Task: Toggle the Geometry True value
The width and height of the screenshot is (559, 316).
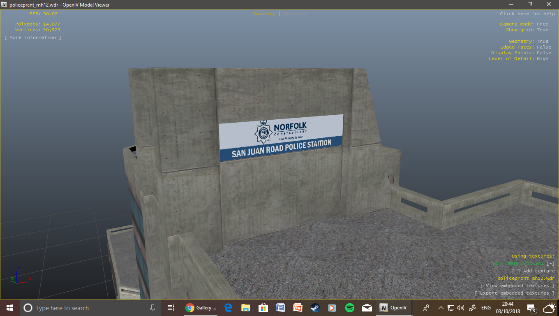Action: coord(543,42)
